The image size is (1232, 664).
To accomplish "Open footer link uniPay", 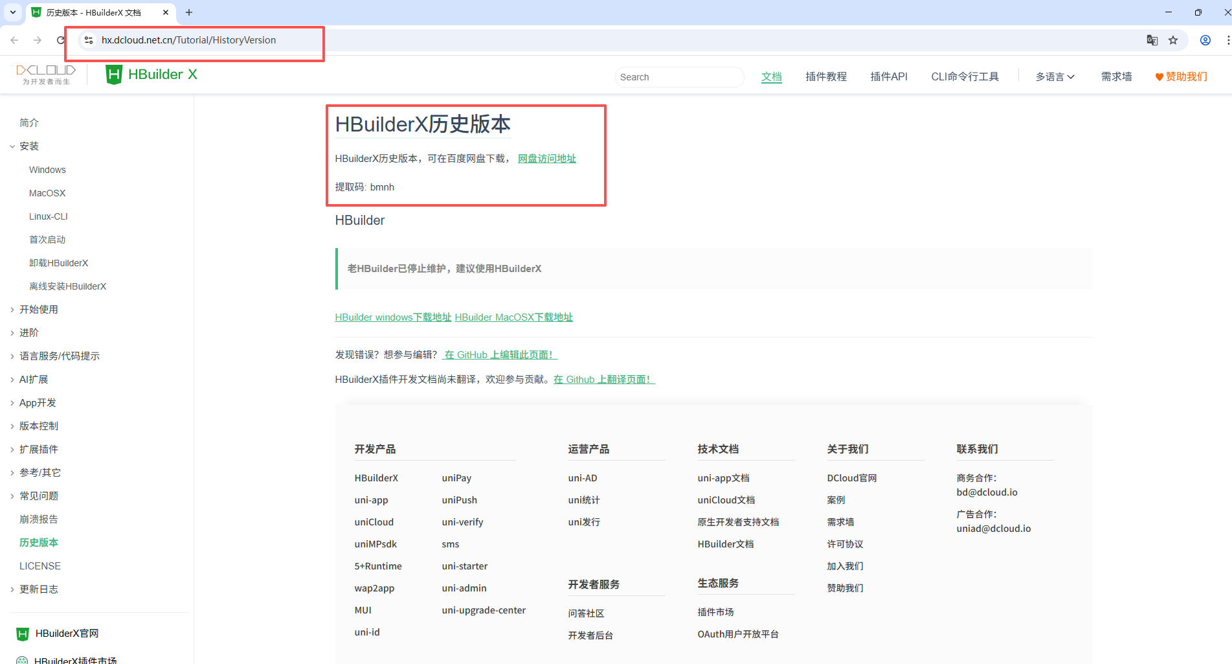I will [456, 478].
